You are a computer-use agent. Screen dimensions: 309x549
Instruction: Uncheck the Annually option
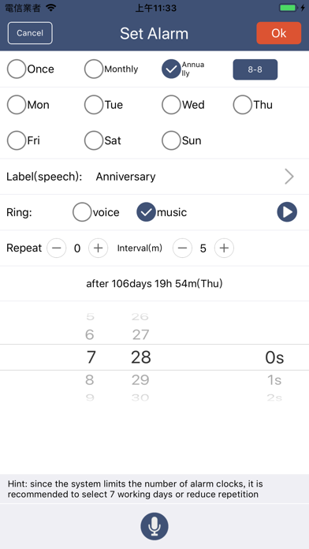click(x=171, y=69)
